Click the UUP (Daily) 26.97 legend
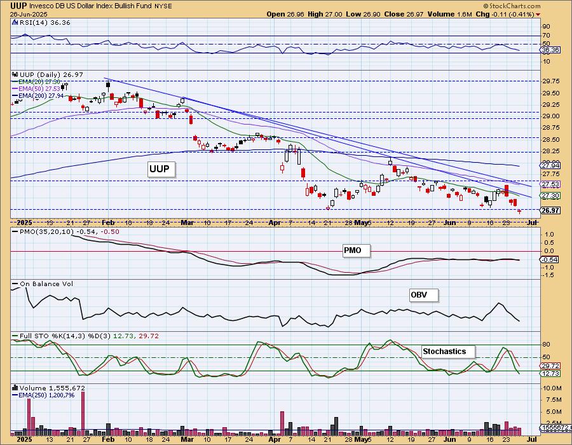This screenshot has width=572, height=445. [51, 75]
